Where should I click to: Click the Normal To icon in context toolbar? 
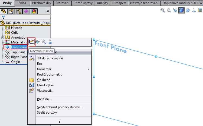[x=50, y=42]
